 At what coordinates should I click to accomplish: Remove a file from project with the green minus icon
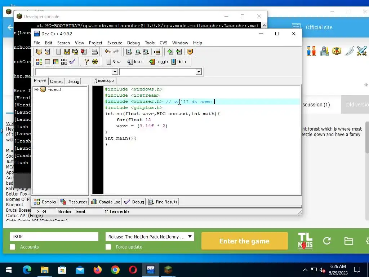pos(179,52)
